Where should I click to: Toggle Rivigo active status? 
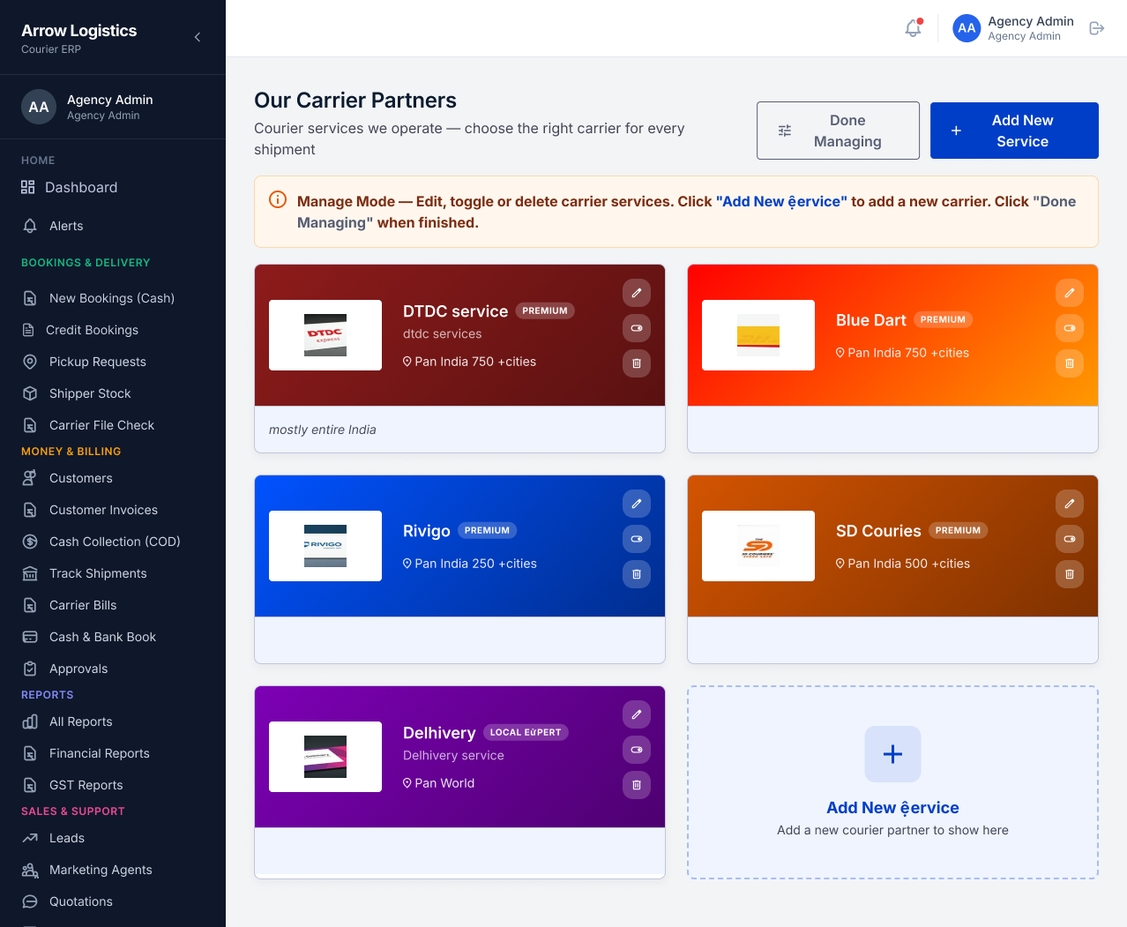637,539
